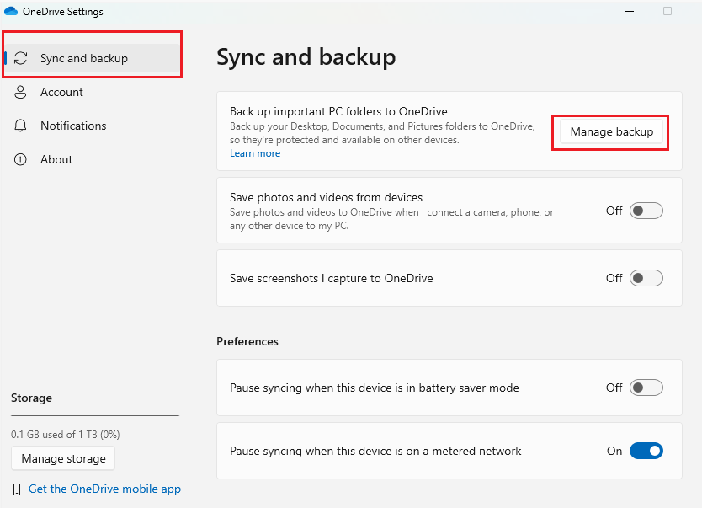Go to the About section

(x=93, y=159)
